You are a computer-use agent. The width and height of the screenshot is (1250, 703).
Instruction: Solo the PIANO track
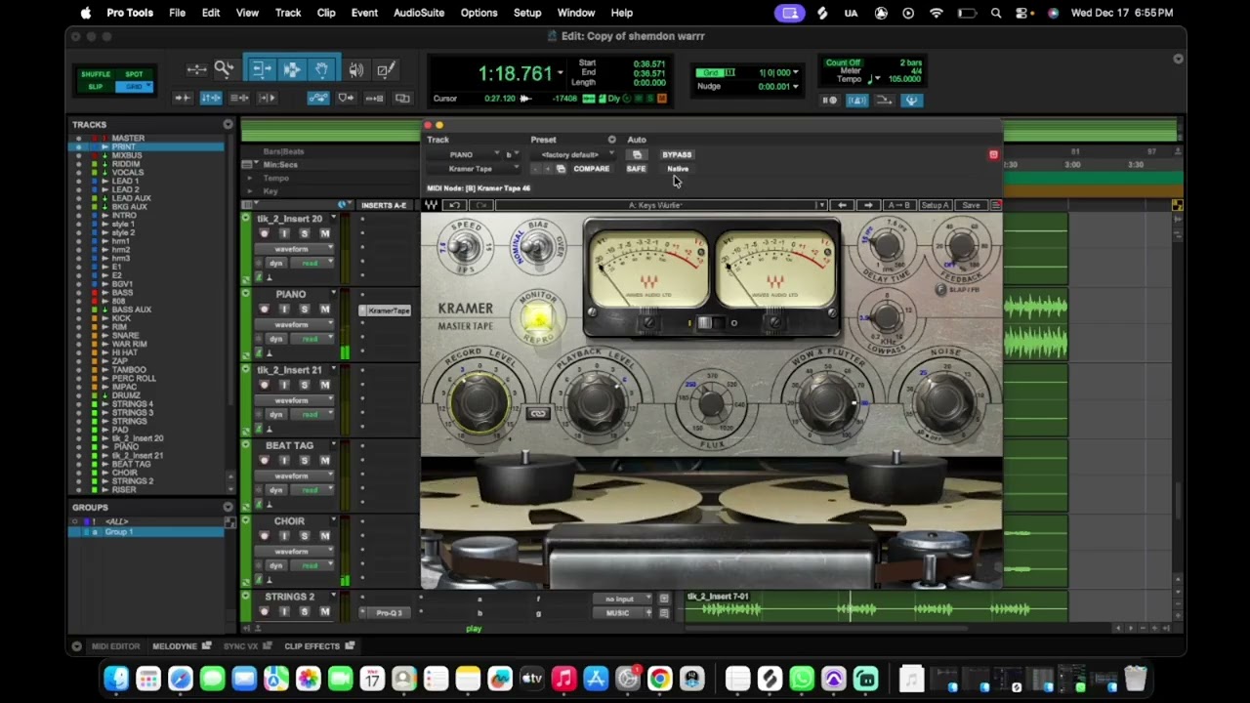[305, 310]
